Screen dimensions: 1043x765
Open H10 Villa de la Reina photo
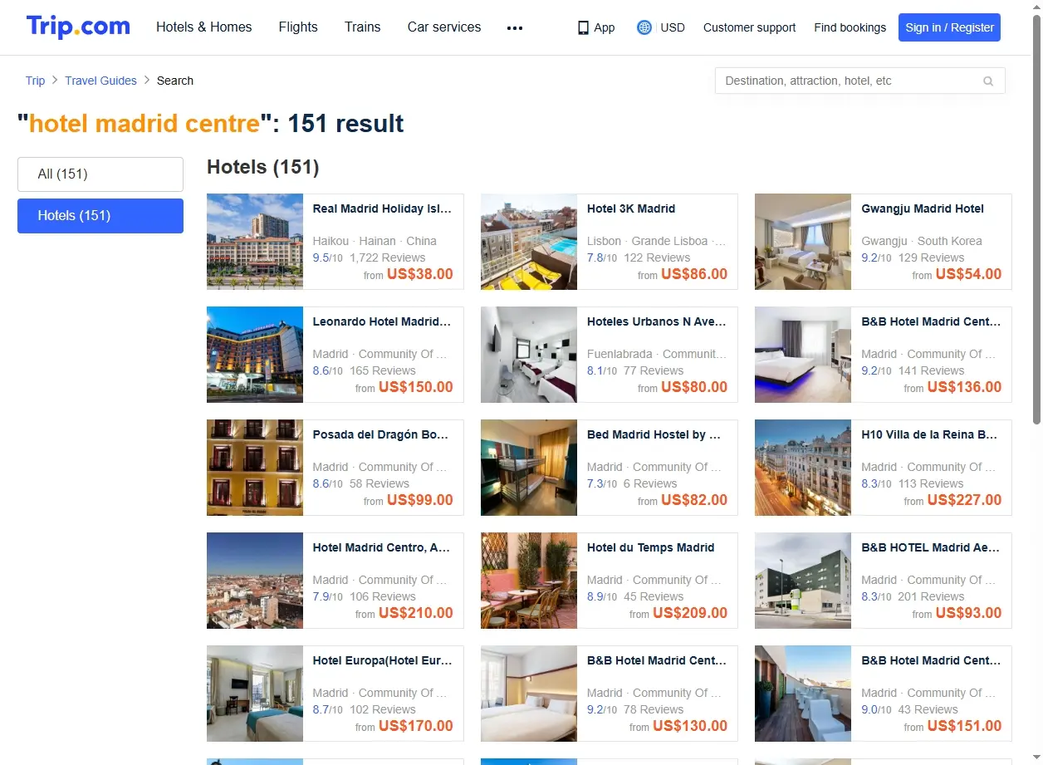pyautogui.click(x=803, y=468)
